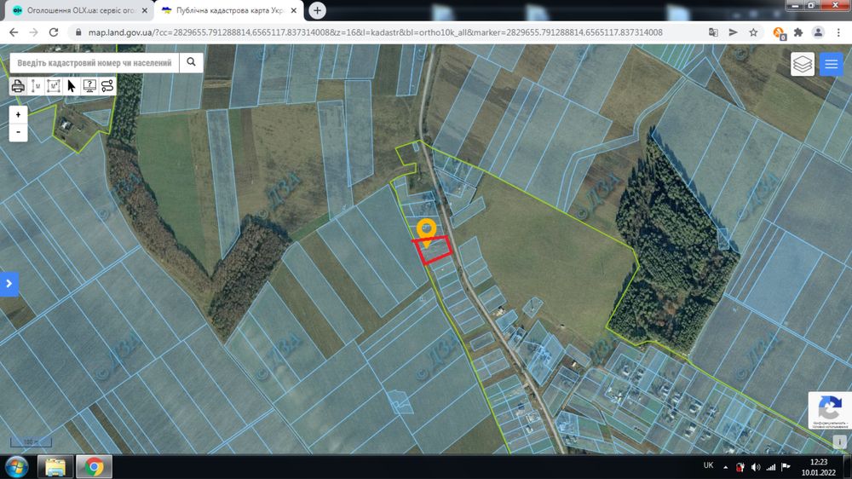Open the orange extension with badge
This screenshot has height=479, width=852.
pos(779,33)
